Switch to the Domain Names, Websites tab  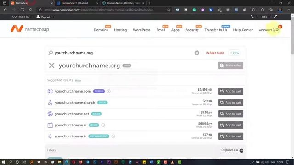[123, 3]
